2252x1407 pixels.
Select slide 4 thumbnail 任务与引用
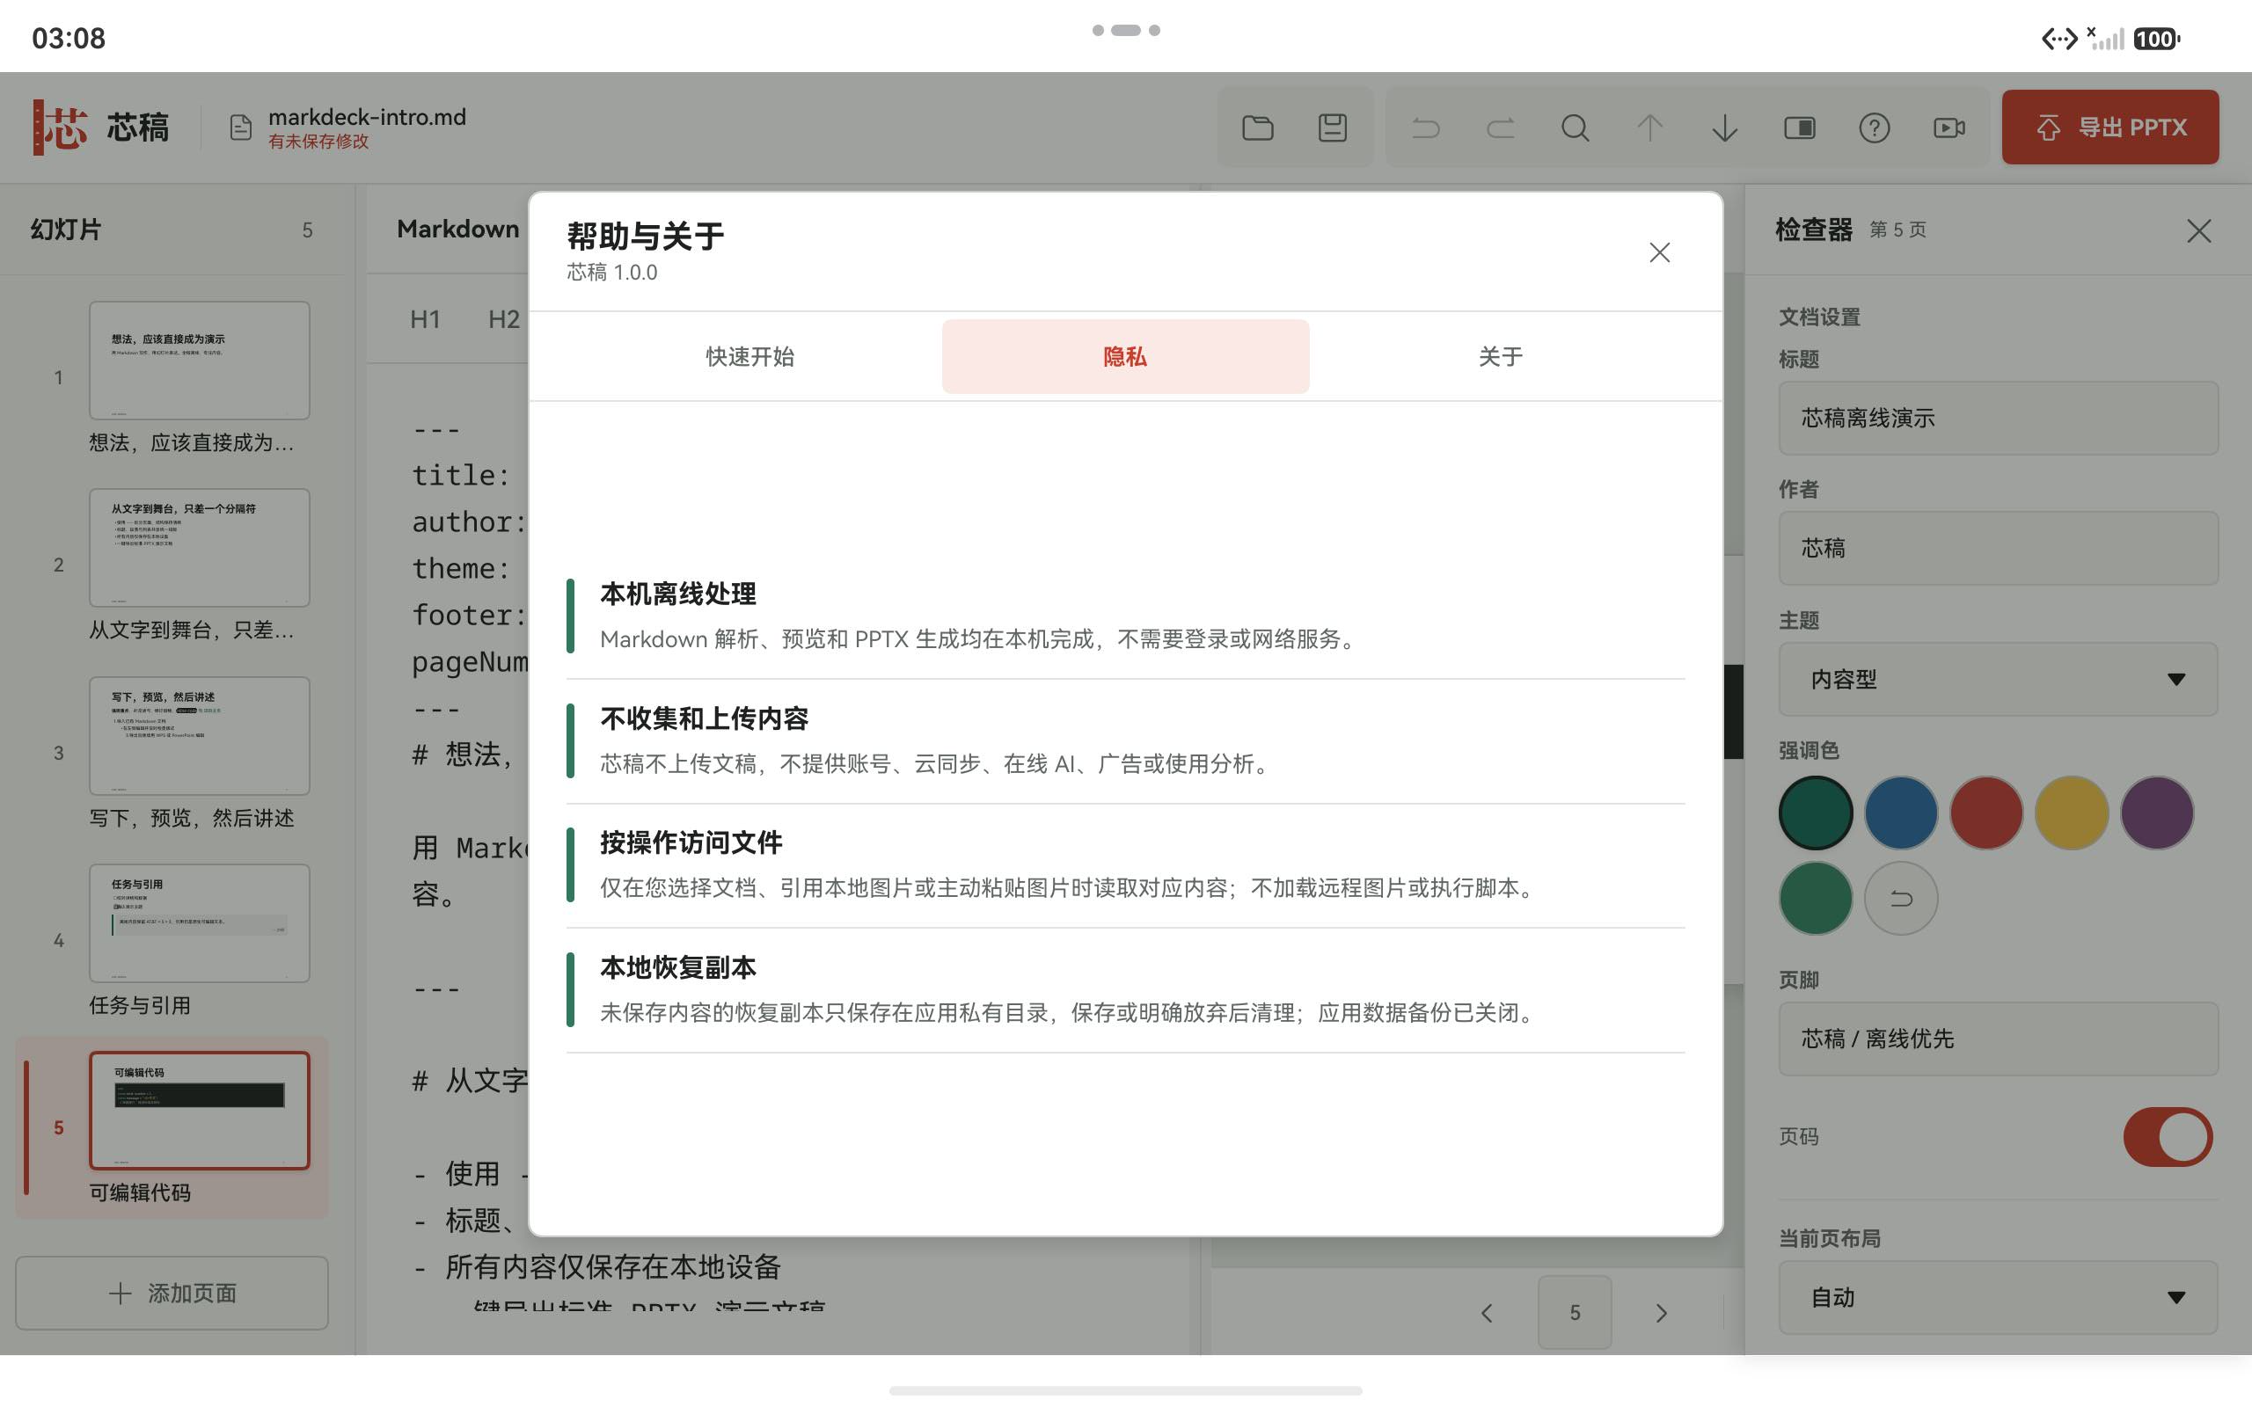click(x=199, y=923)
